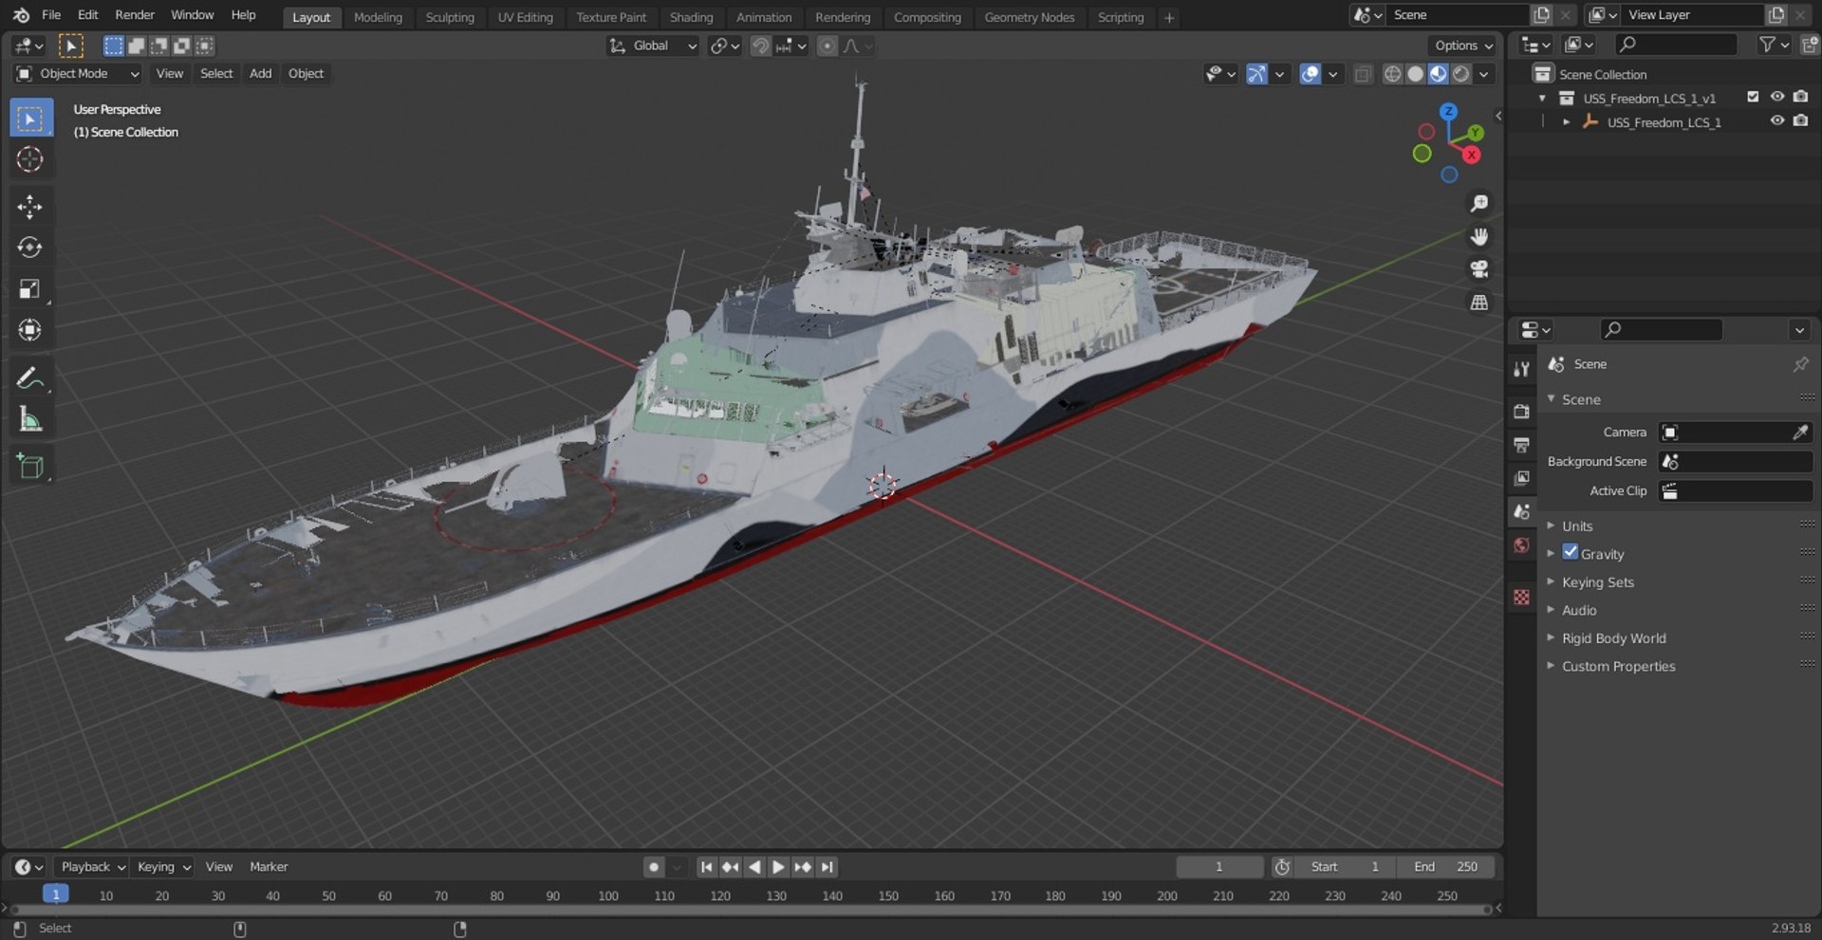1822x940 pixels.
Task: Open the Texture properties tab
Action: [x=1522, y=597]
